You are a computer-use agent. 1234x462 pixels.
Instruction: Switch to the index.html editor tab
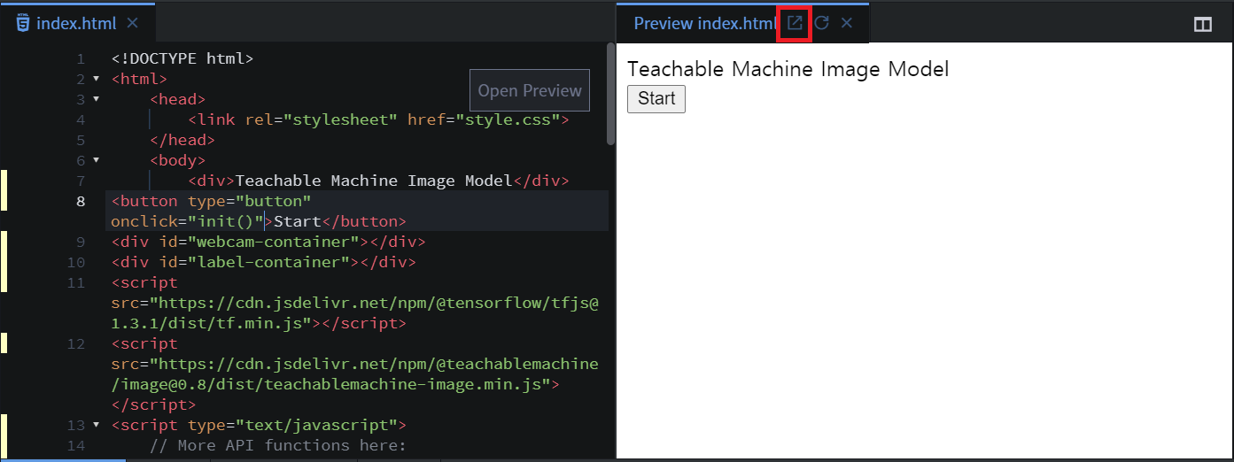(76, 23)
